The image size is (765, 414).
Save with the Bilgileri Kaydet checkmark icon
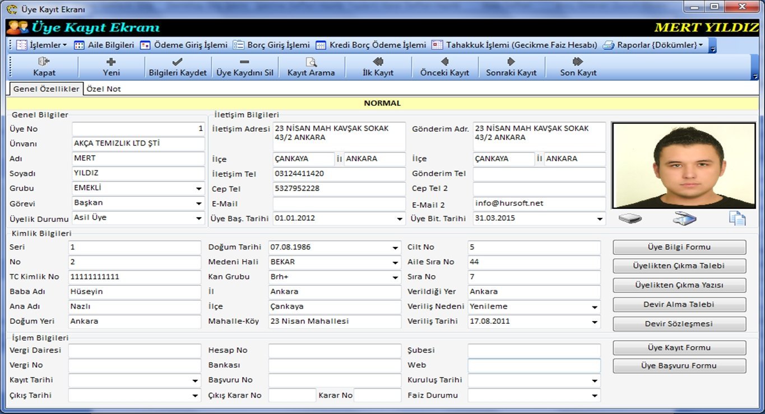point(177,62)
